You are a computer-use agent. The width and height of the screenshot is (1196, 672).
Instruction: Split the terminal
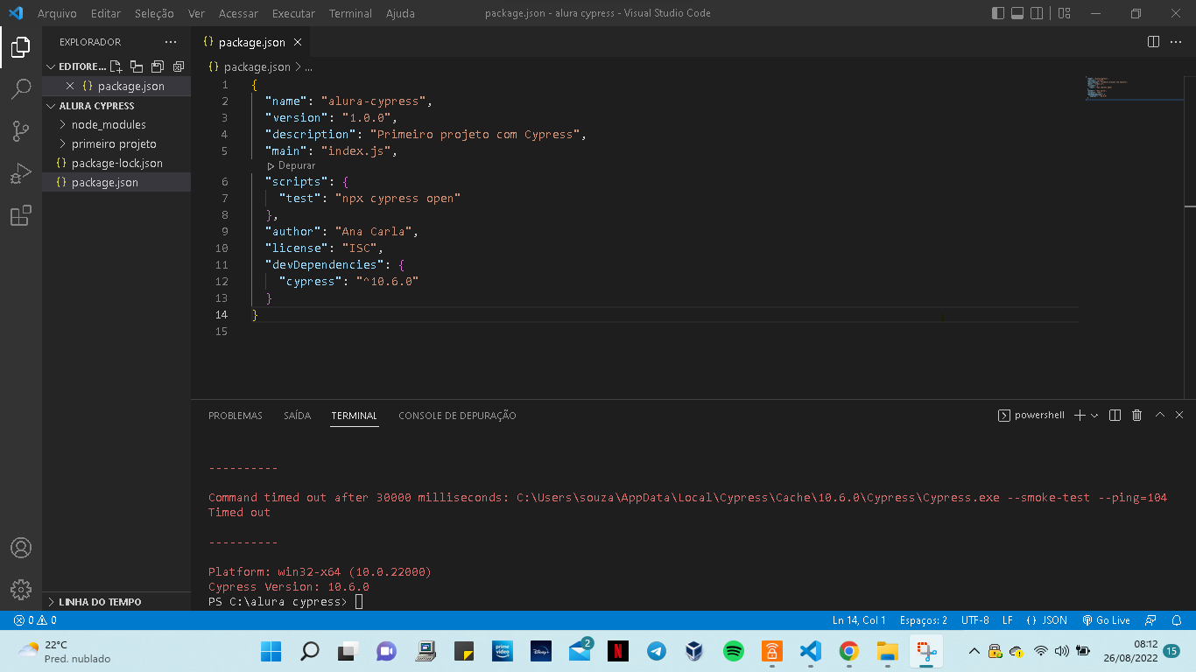(x=1115, y=416)
